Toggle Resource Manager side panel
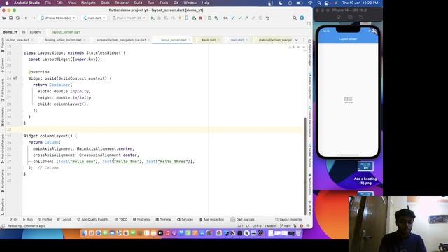Viewport: 448px width, 252px height. pos(3,148)
